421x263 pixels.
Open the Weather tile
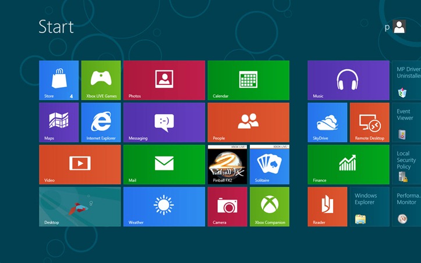[164, 207]
